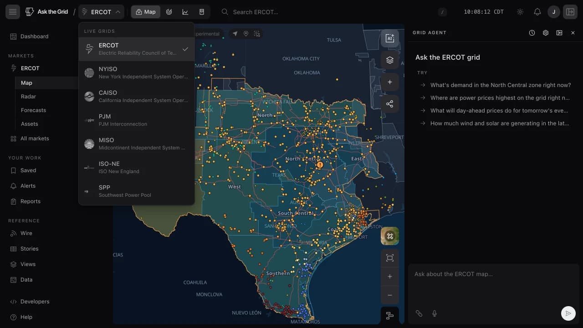
Task: Open the map layers panel
Action: click(x=390, y=60)
